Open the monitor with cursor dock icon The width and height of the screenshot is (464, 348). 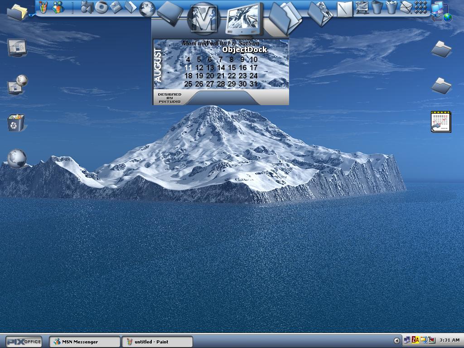(x=244, y=20)
